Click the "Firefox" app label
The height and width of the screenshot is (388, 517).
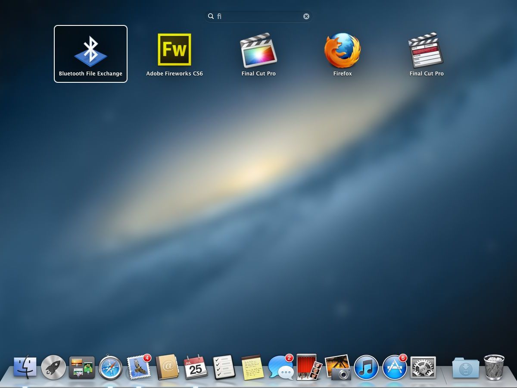pos(343,74)
